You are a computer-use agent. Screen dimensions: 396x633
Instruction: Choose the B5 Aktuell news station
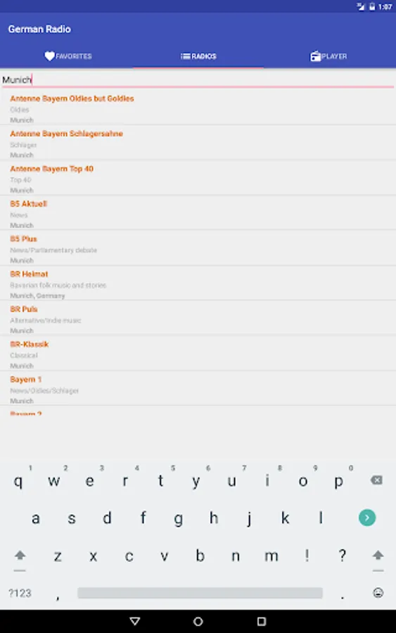[198, 214]
